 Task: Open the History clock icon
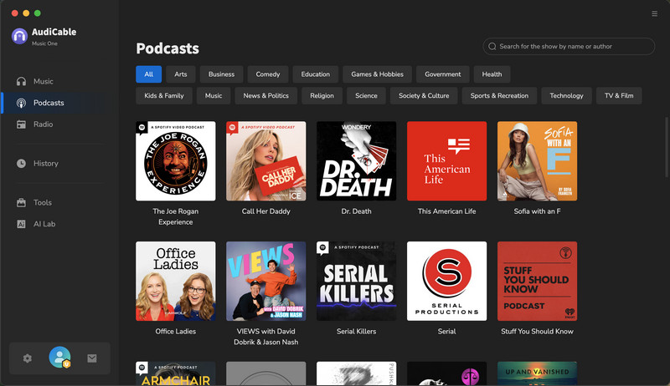click(22, 164)
